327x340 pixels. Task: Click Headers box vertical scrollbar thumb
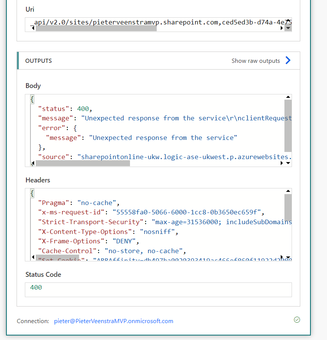[x=288, y=208]
